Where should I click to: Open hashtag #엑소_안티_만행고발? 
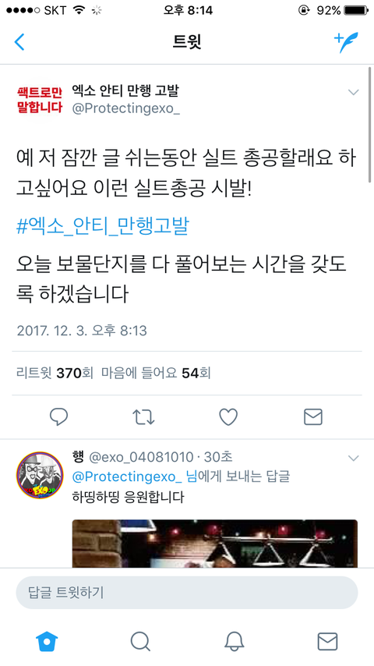[x=102, y=226]
